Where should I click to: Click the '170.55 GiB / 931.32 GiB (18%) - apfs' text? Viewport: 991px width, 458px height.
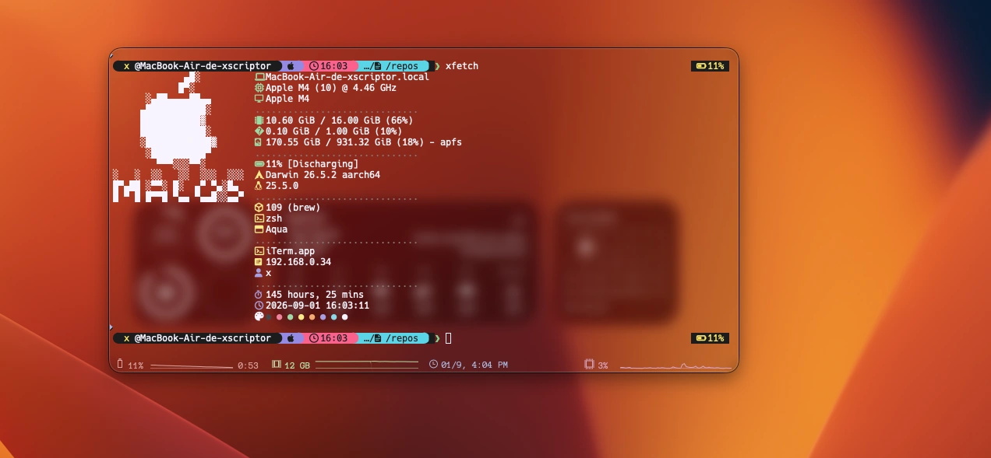[364, 142]
